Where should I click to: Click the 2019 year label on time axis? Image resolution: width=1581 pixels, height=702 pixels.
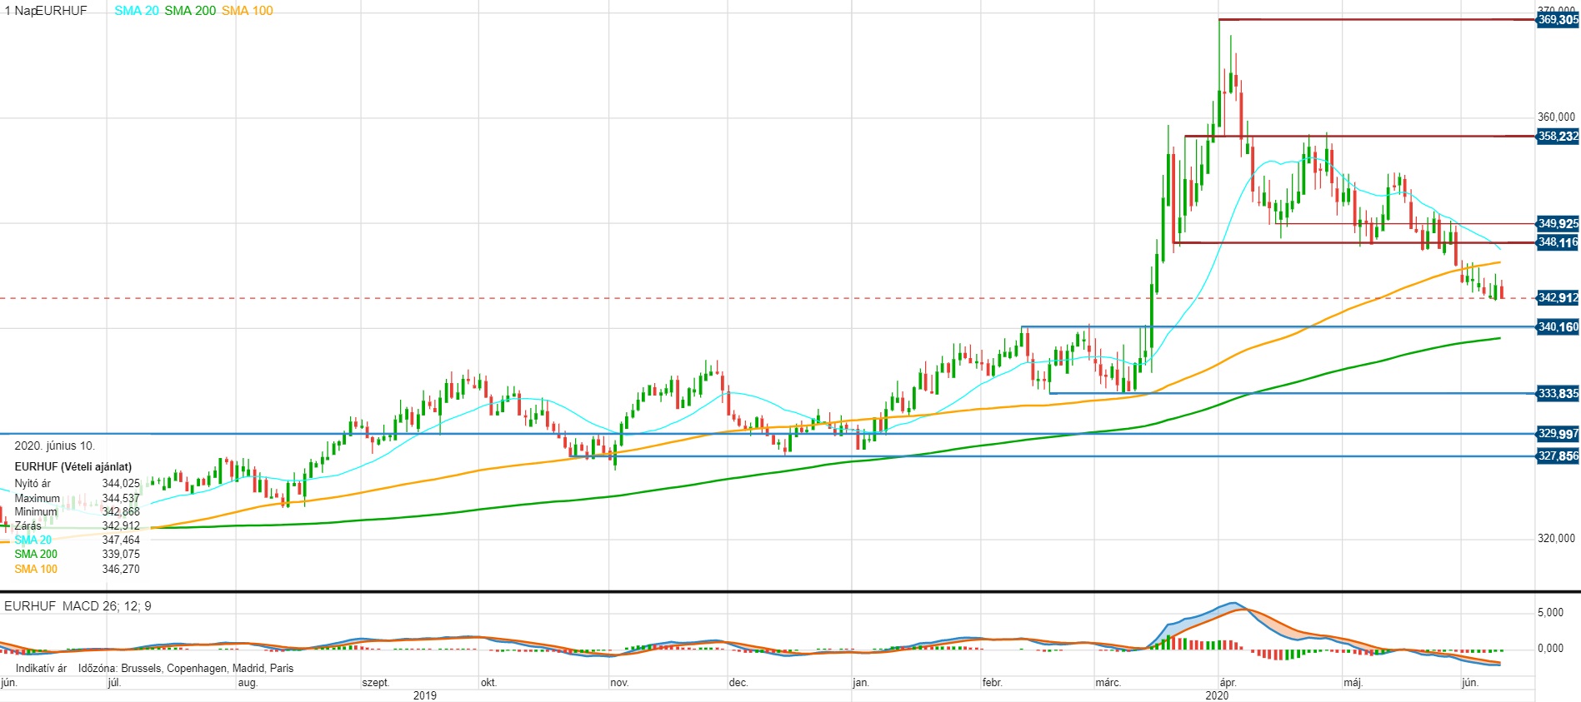pos(424,695)
